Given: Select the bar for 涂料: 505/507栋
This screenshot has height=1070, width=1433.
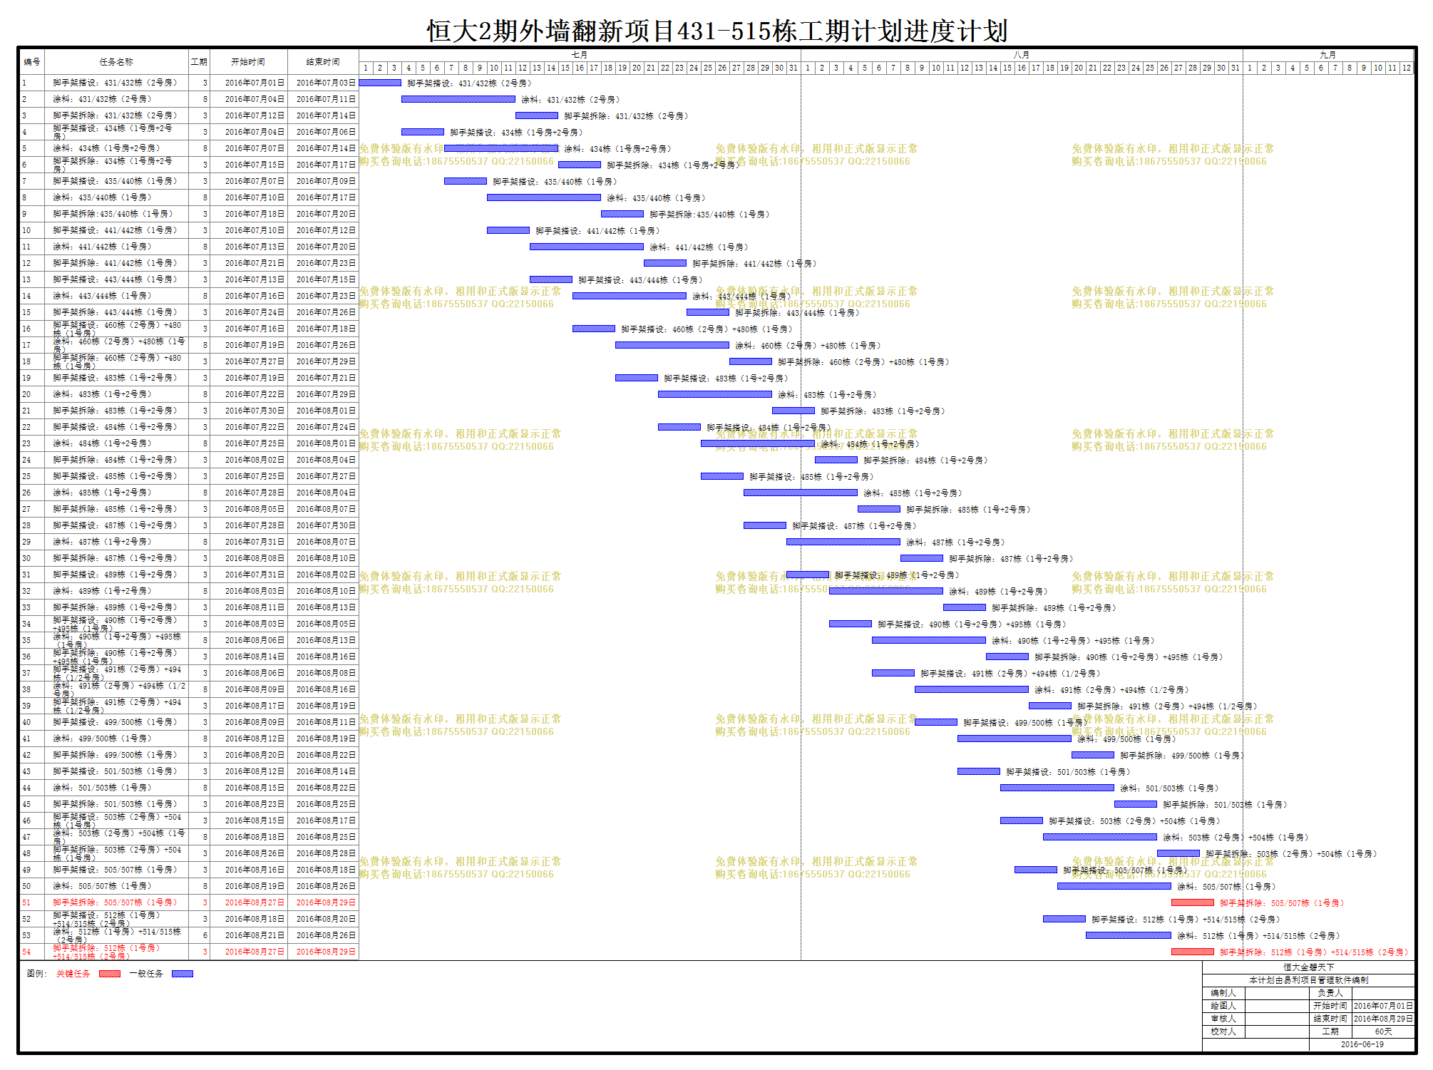Looking at the screenshot, I should coord(1114,886).
